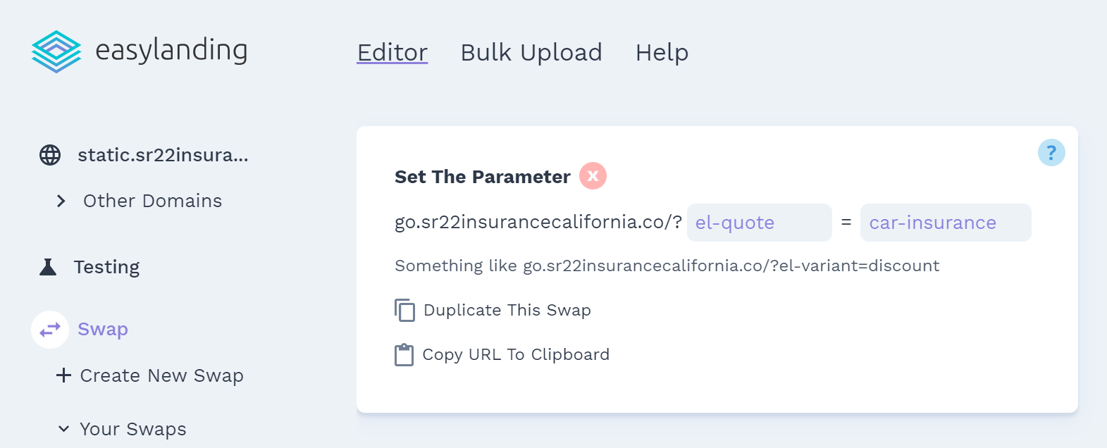The height and width of the screenshot is (448, 1107).
Task: Click the Duplicate This Swap copy icon
Action: [404, 310]
